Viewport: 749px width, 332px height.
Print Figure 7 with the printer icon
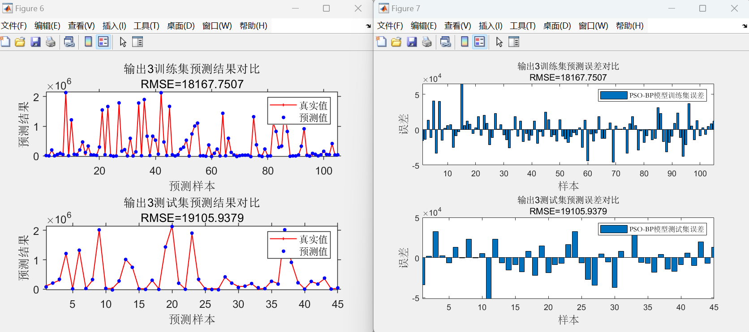[427, 42]
